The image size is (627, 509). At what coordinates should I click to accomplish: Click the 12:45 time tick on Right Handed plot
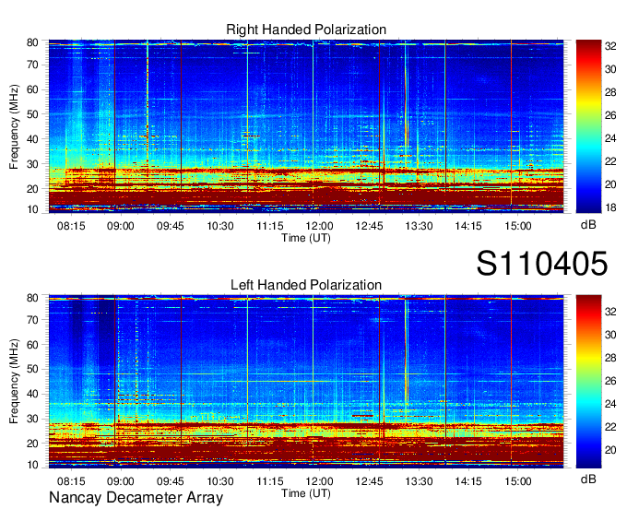click(369, 226)
